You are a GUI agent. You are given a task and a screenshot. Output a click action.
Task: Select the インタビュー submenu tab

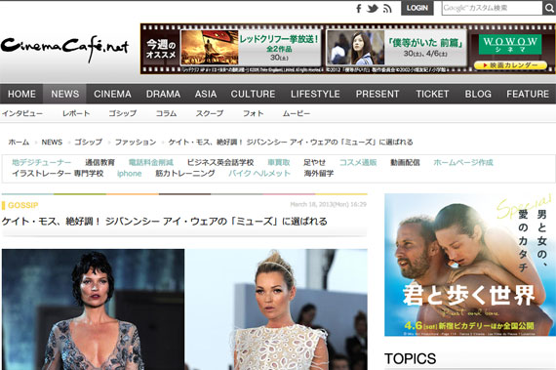click(x=22, y=113)
